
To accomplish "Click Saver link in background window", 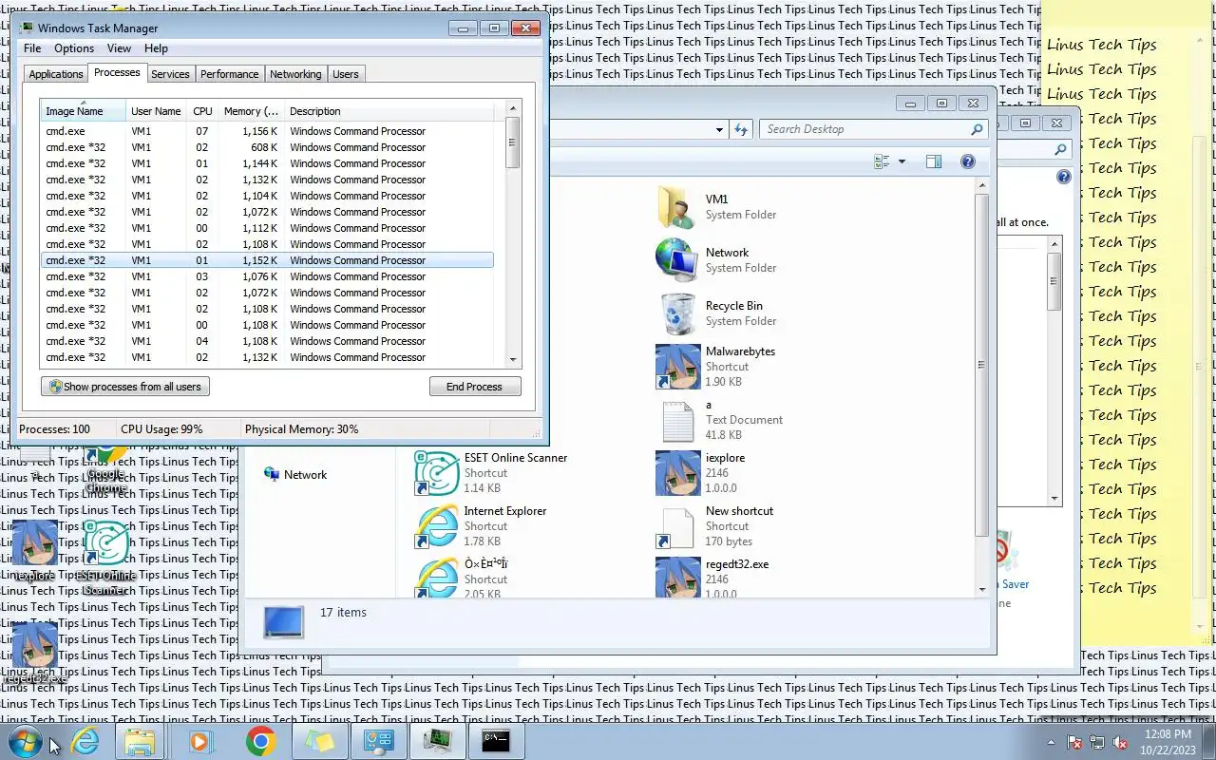I will click(1016, 584).
